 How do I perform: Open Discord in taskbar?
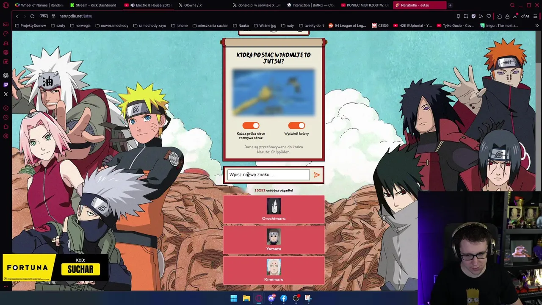coord(271,298)
